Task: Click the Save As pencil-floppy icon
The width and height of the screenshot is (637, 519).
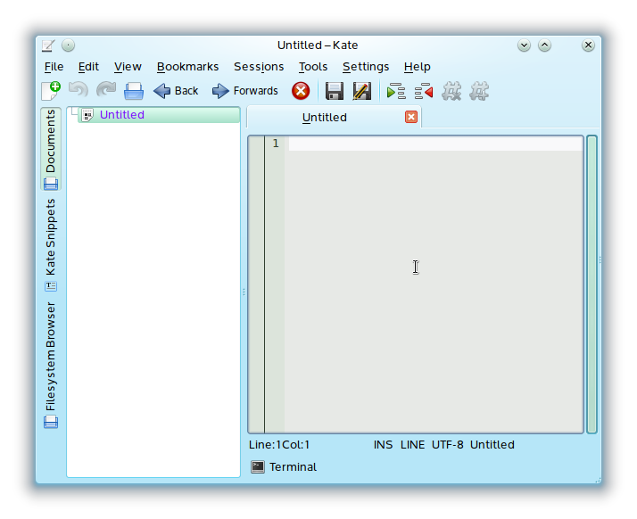Action: pyautogui.click(x=362, y=91)
